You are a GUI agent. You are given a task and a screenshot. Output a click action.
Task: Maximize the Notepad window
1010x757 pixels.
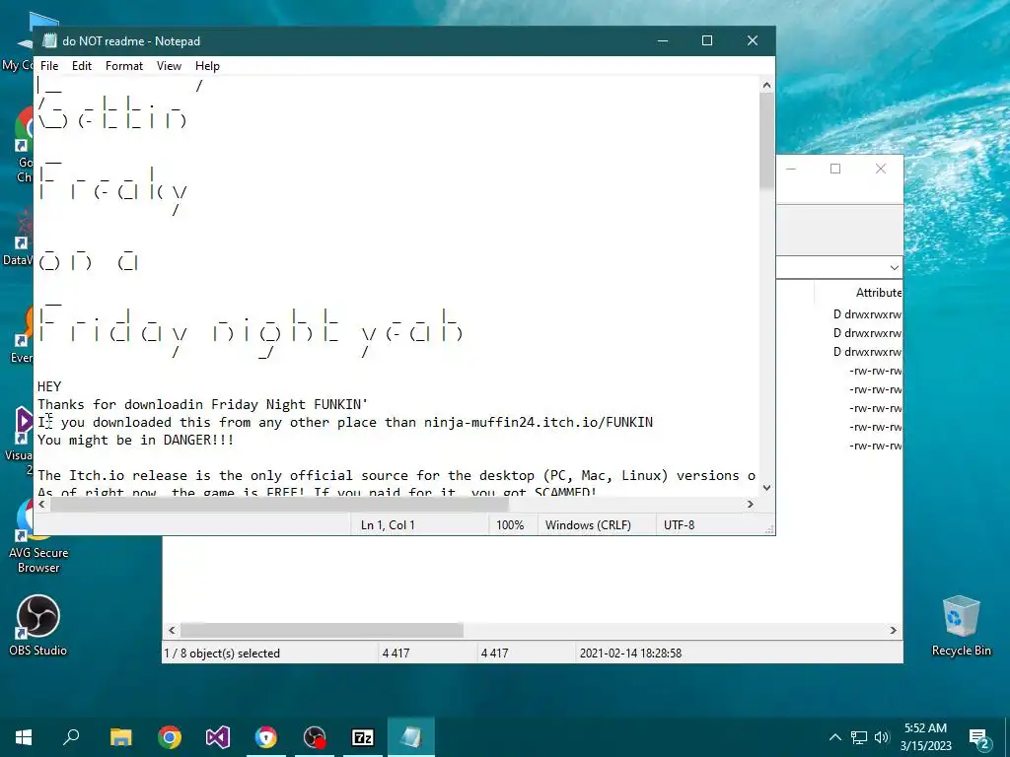(707, 40)
